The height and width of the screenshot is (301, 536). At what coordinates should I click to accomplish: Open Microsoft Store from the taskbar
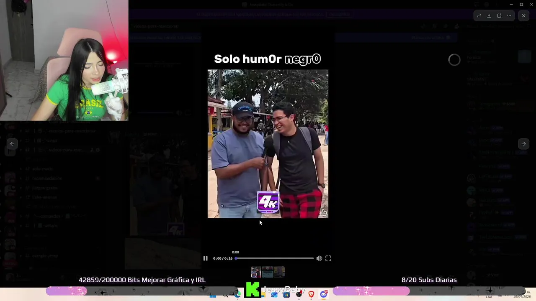coord(286,294)
